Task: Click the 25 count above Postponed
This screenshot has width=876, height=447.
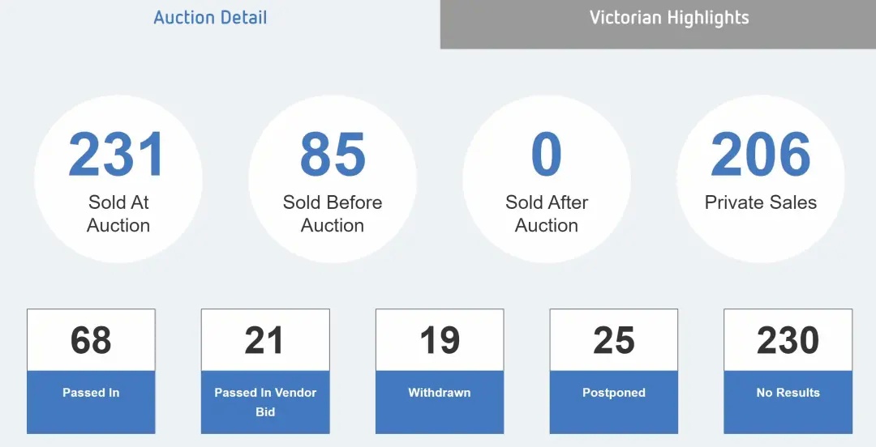Action: [614, 340]
